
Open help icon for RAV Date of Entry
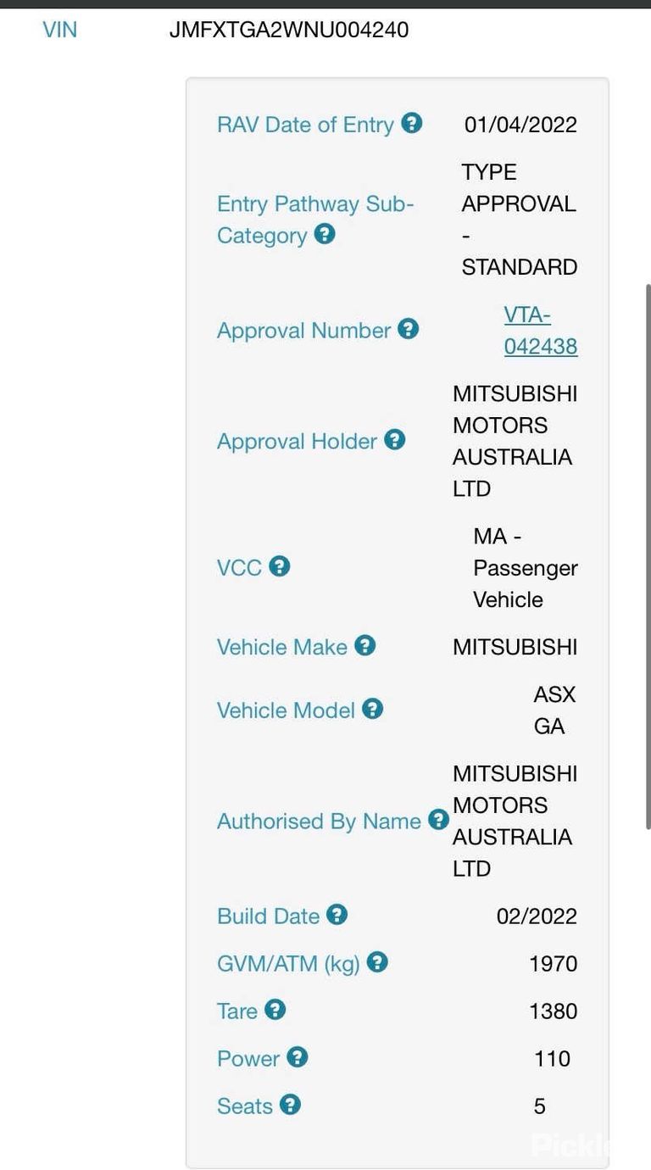tap(411, 123)
